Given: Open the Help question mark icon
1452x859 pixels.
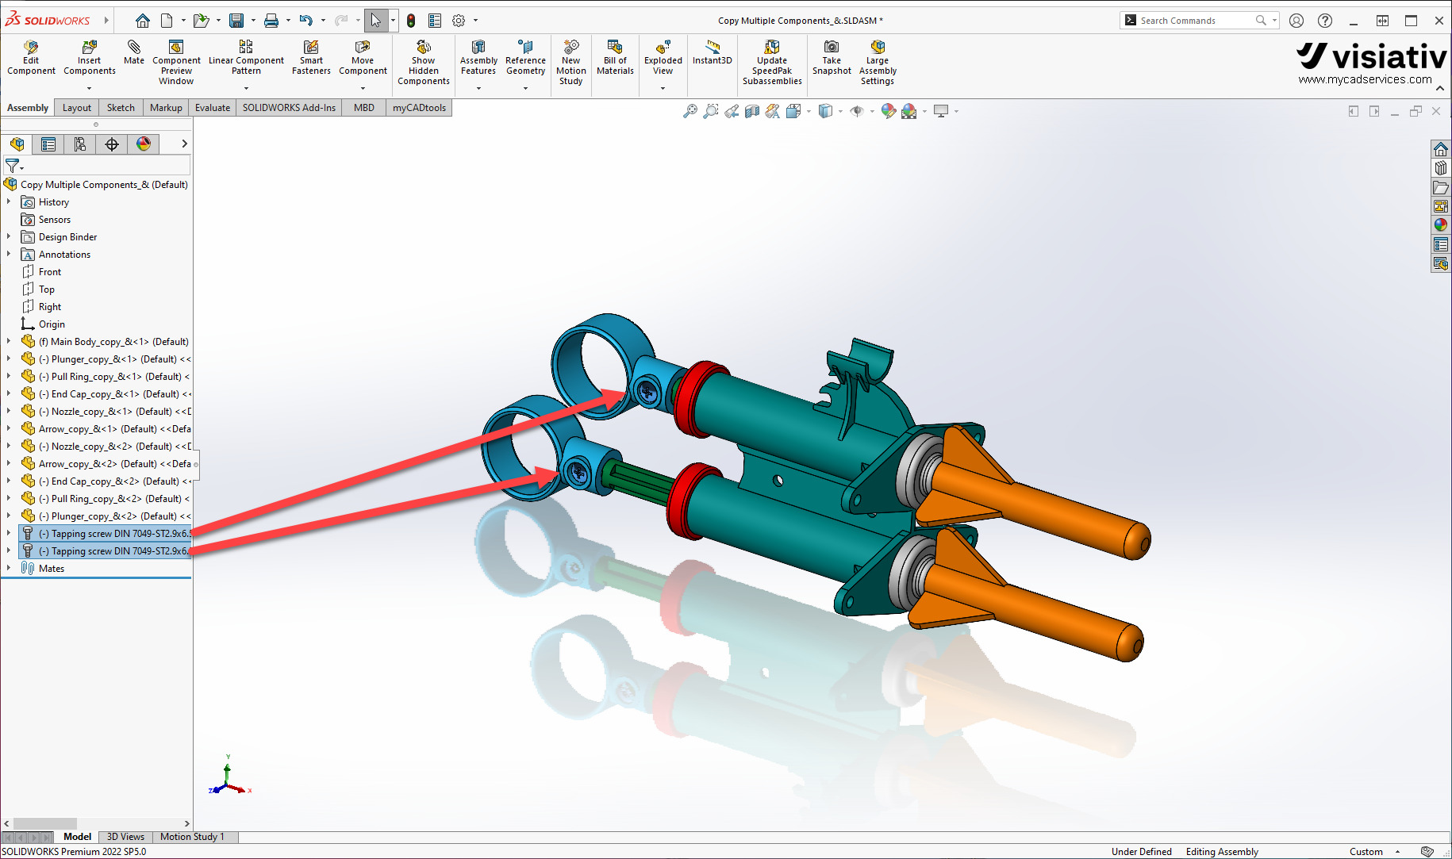Looking at the screenshot, I should coord(1324,21).
